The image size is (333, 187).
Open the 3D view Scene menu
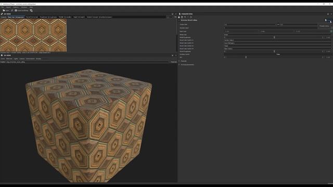(x=3, y=59)
